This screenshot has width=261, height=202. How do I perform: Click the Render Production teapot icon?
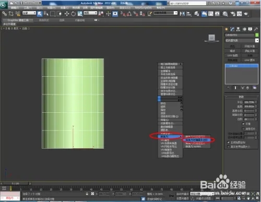point(246,14)
